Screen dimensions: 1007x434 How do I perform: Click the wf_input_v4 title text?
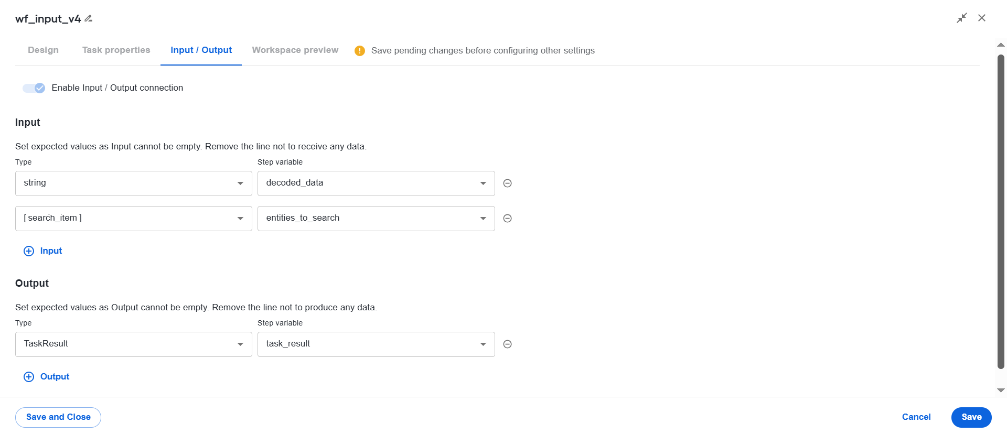click(48, 19)
